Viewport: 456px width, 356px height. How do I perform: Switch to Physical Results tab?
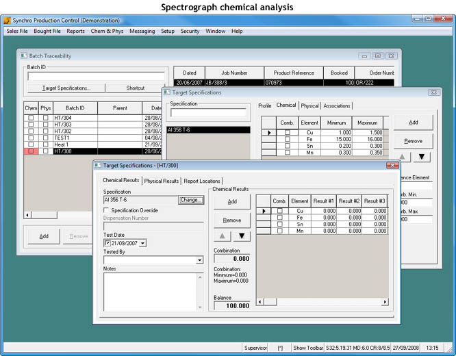point(162,181)
